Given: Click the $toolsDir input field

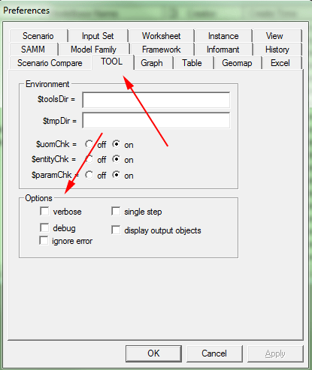Looking at the screenshot, I should pos(156,100).
